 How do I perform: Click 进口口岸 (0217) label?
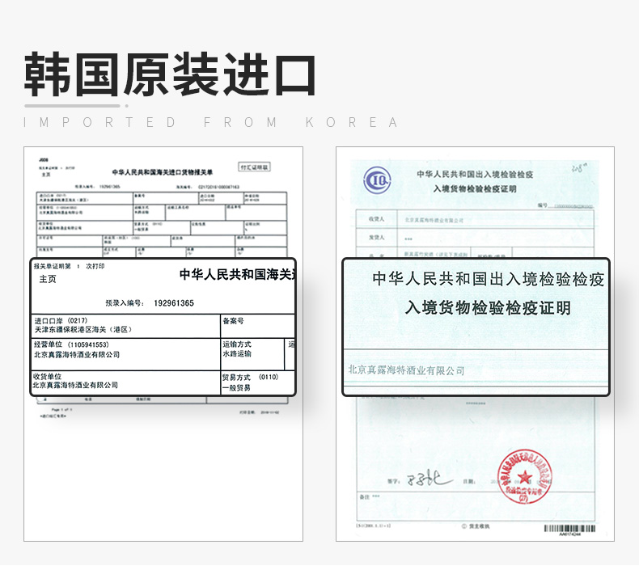(61, 321)
